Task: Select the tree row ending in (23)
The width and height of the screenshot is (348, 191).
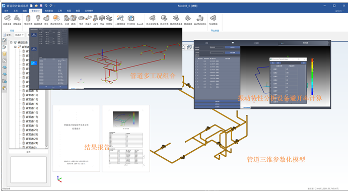Action: (32, 139)
